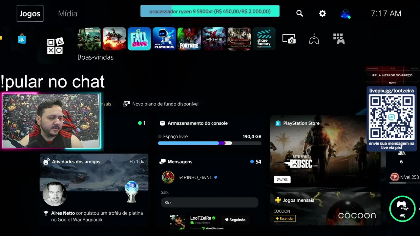Open PlayStation Store Battlefield Redsec card

coord(325,151)
